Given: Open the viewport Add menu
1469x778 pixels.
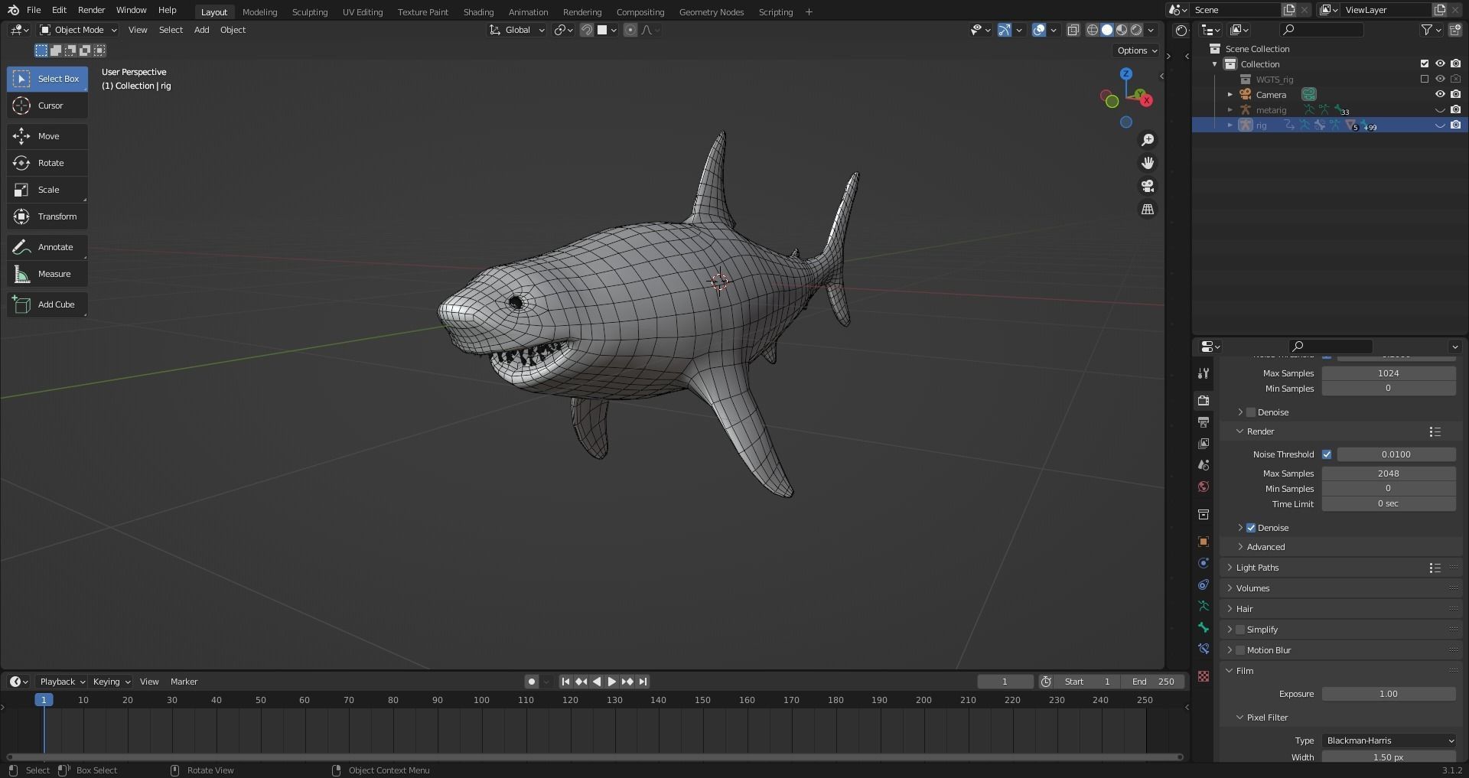Looking at the screenshot, I should point(201,30).
